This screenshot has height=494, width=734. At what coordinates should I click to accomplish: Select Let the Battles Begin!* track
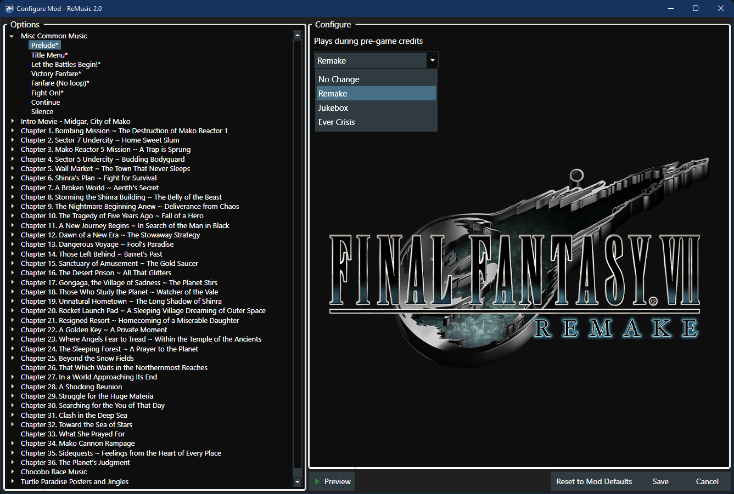tap(66, 64)
